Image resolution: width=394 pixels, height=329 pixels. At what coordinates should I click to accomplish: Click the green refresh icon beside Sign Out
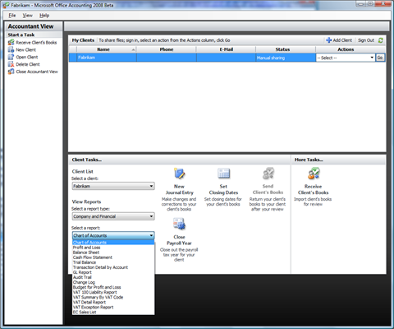[x=381, y=40]
